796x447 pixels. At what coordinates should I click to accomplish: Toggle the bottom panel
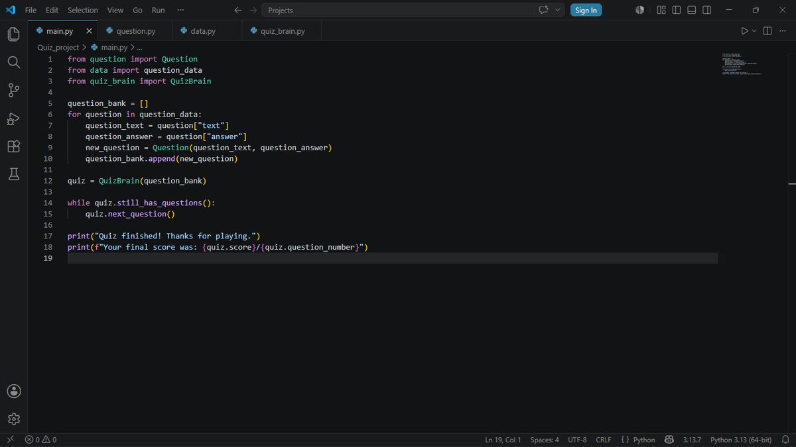click(692, 10)
